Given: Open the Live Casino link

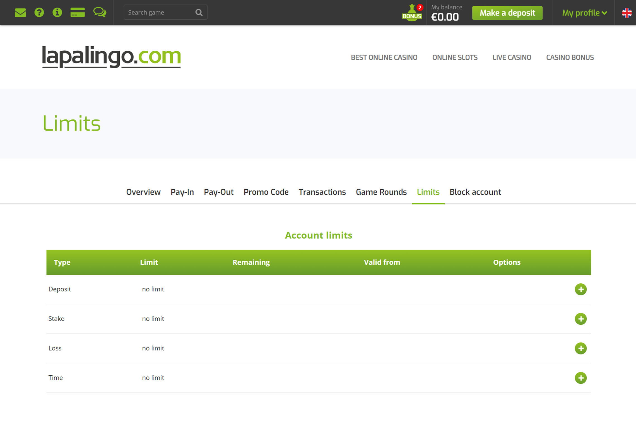Looking at the screenshot, I should pyautogui.click(x=512, y=57).
